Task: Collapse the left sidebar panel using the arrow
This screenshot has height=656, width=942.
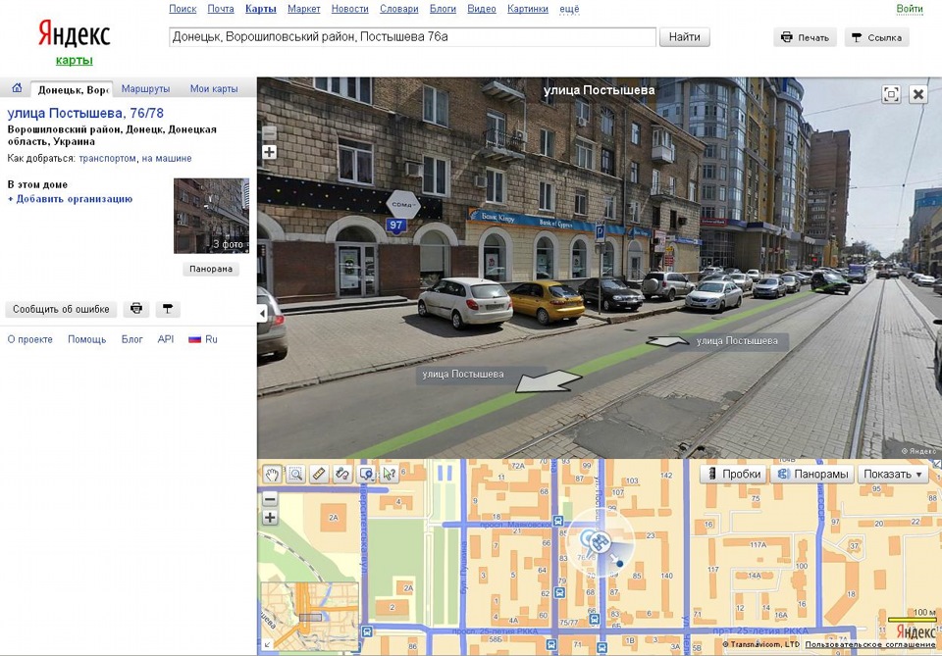Action: [x=262, y=313]
